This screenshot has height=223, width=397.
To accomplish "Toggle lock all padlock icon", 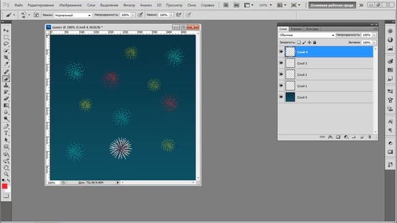I will tap(314, 43).
